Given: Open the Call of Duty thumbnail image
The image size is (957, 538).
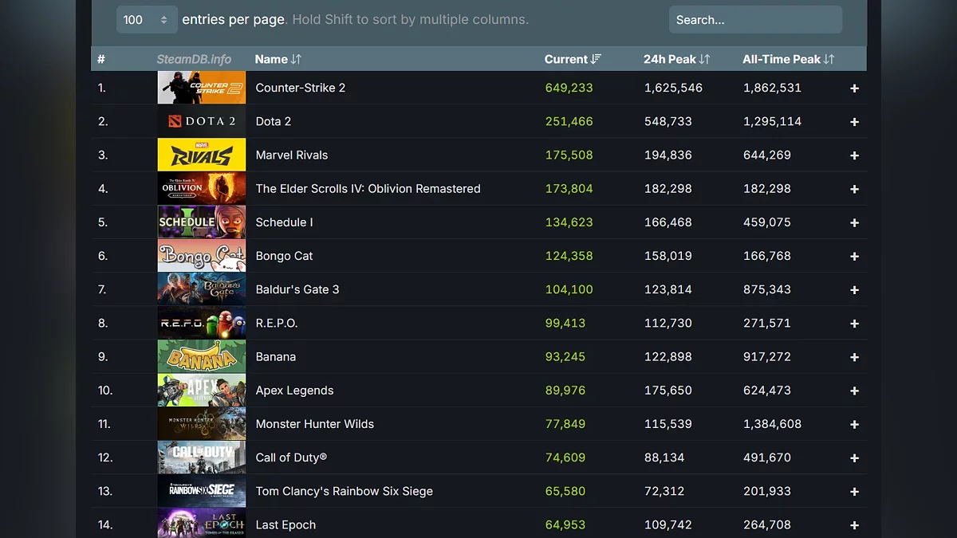Looking at the screenshot, I should [202, 457].
